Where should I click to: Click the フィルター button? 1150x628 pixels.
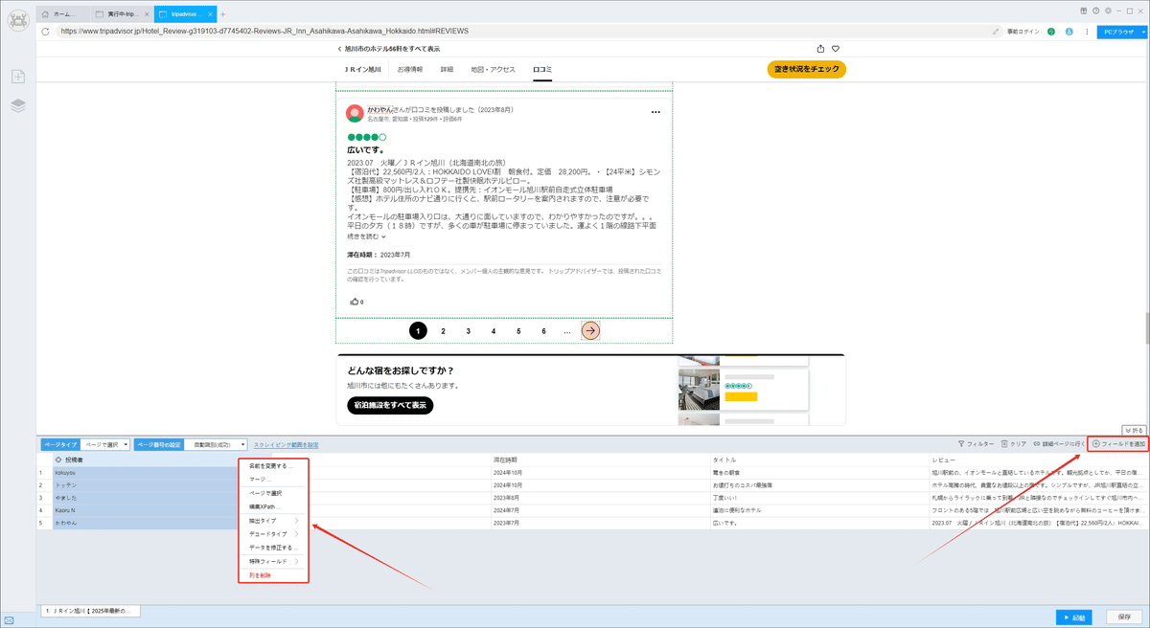pos(977,444)
